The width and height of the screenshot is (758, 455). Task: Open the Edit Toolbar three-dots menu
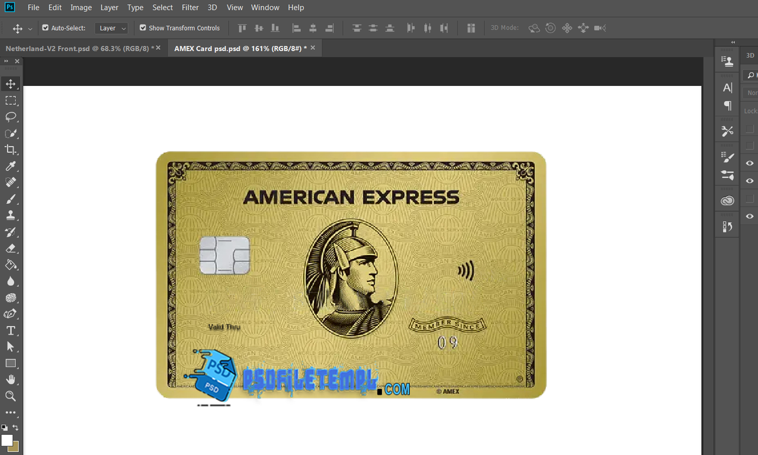pyautogui.click(x=11, y=412)
